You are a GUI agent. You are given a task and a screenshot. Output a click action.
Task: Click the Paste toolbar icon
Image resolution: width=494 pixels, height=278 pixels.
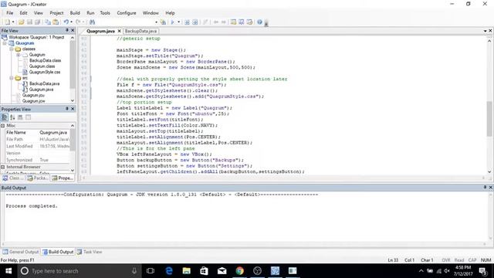pos(56,22)
